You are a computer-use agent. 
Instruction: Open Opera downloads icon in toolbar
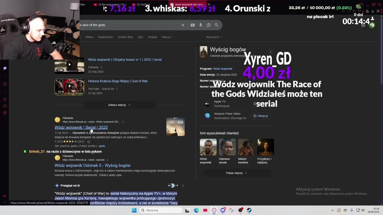(x=373, y=11)
